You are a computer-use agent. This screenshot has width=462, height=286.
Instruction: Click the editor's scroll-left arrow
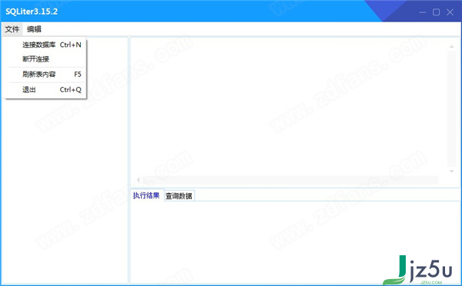click(x=139, y=180)
